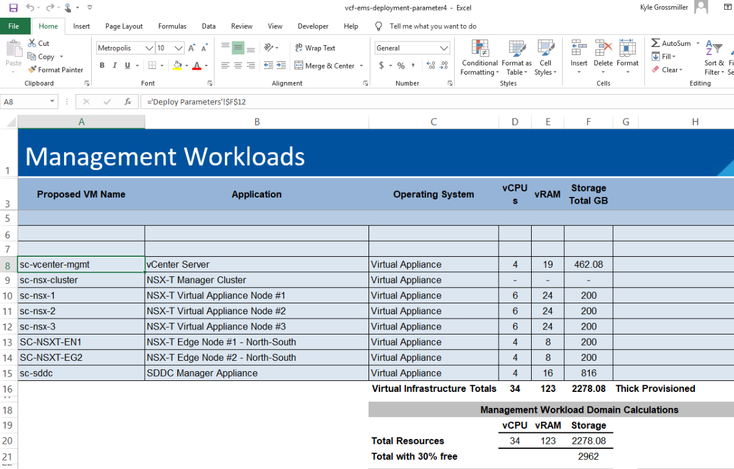The width and height of the screenshot is (734, 469).
Task: Click the AutoSum sigma icon
Action: coord(655,43)
